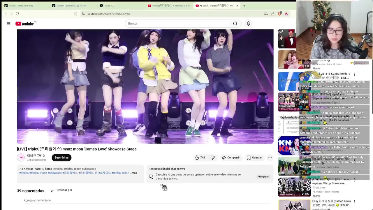Click the 334 k suscriptores text
373x210 pixels.
[37, 160]
